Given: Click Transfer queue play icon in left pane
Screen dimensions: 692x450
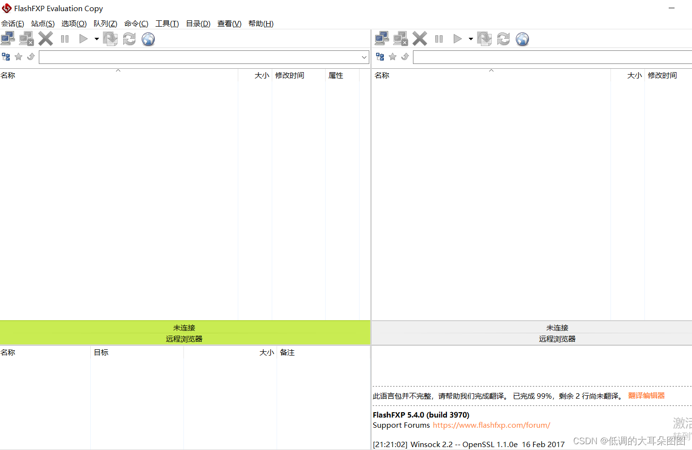Looking at the screenshot, I should (x=83, y=39).
